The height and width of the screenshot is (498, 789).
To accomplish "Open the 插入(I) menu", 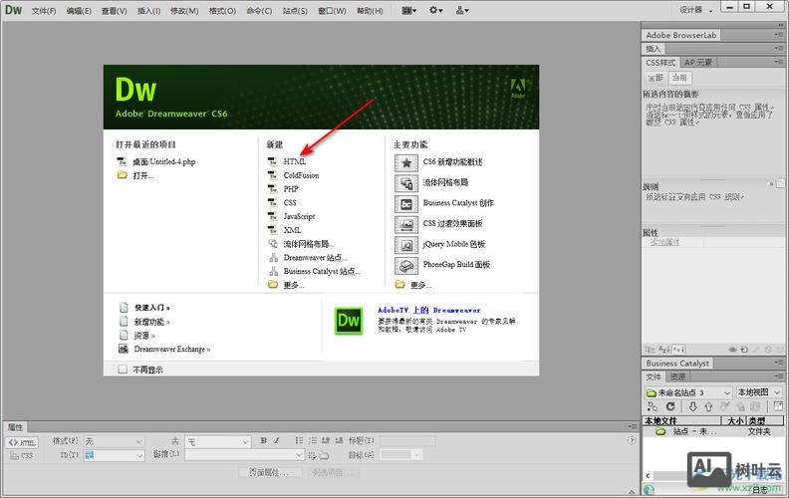I will coord(148,11).
